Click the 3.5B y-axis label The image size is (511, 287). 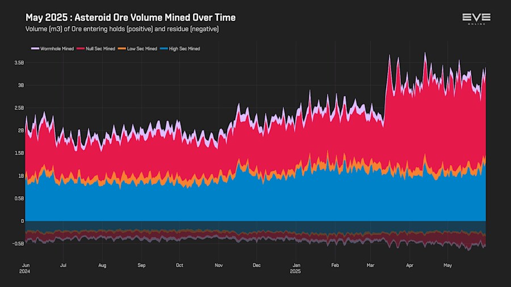pyautogui.click(x=19, y=63)
